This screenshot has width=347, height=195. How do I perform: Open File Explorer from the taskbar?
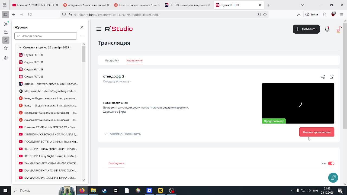(x=93, y=190)
